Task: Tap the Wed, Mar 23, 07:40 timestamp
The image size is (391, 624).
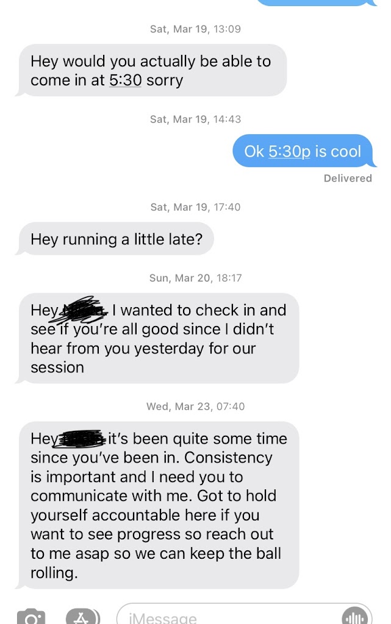Action: coord(195,406)
